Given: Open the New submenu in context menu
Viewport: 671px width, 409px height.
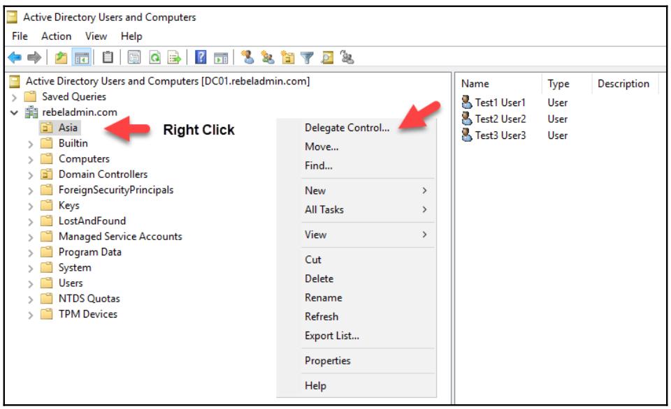Looking at the screenshot, I should 315,191.
